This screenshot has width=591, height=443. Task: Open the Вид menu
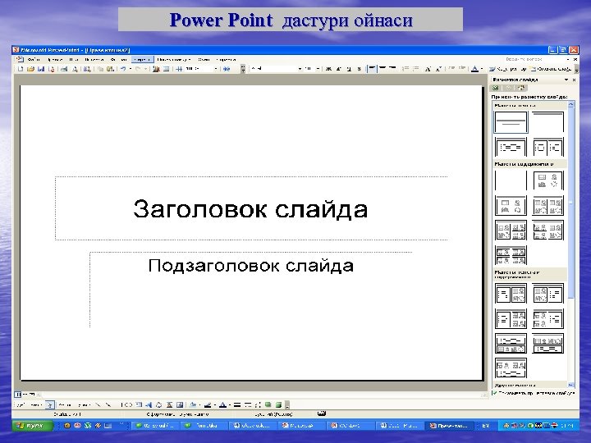coord(74,60)
